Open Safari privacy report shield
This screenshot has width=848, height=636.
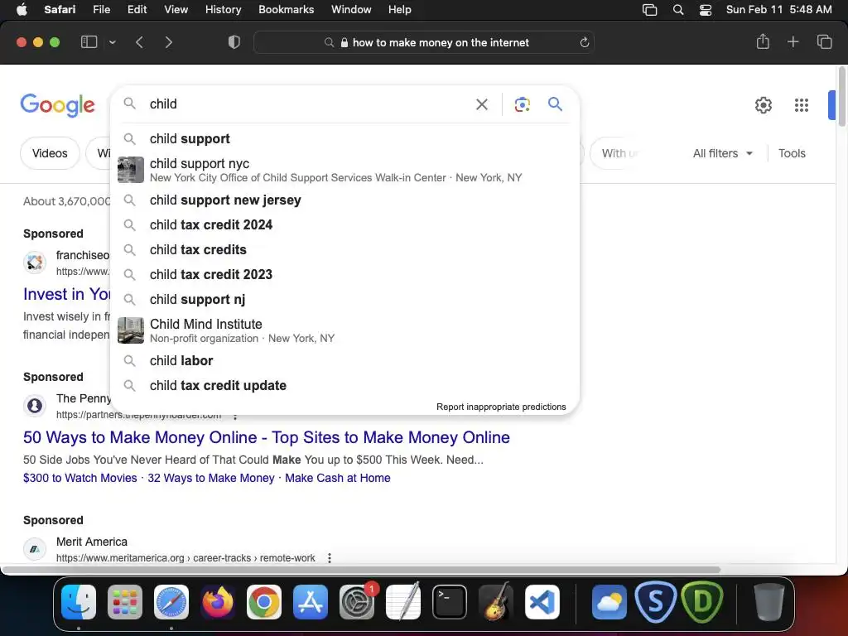[234, 42]
